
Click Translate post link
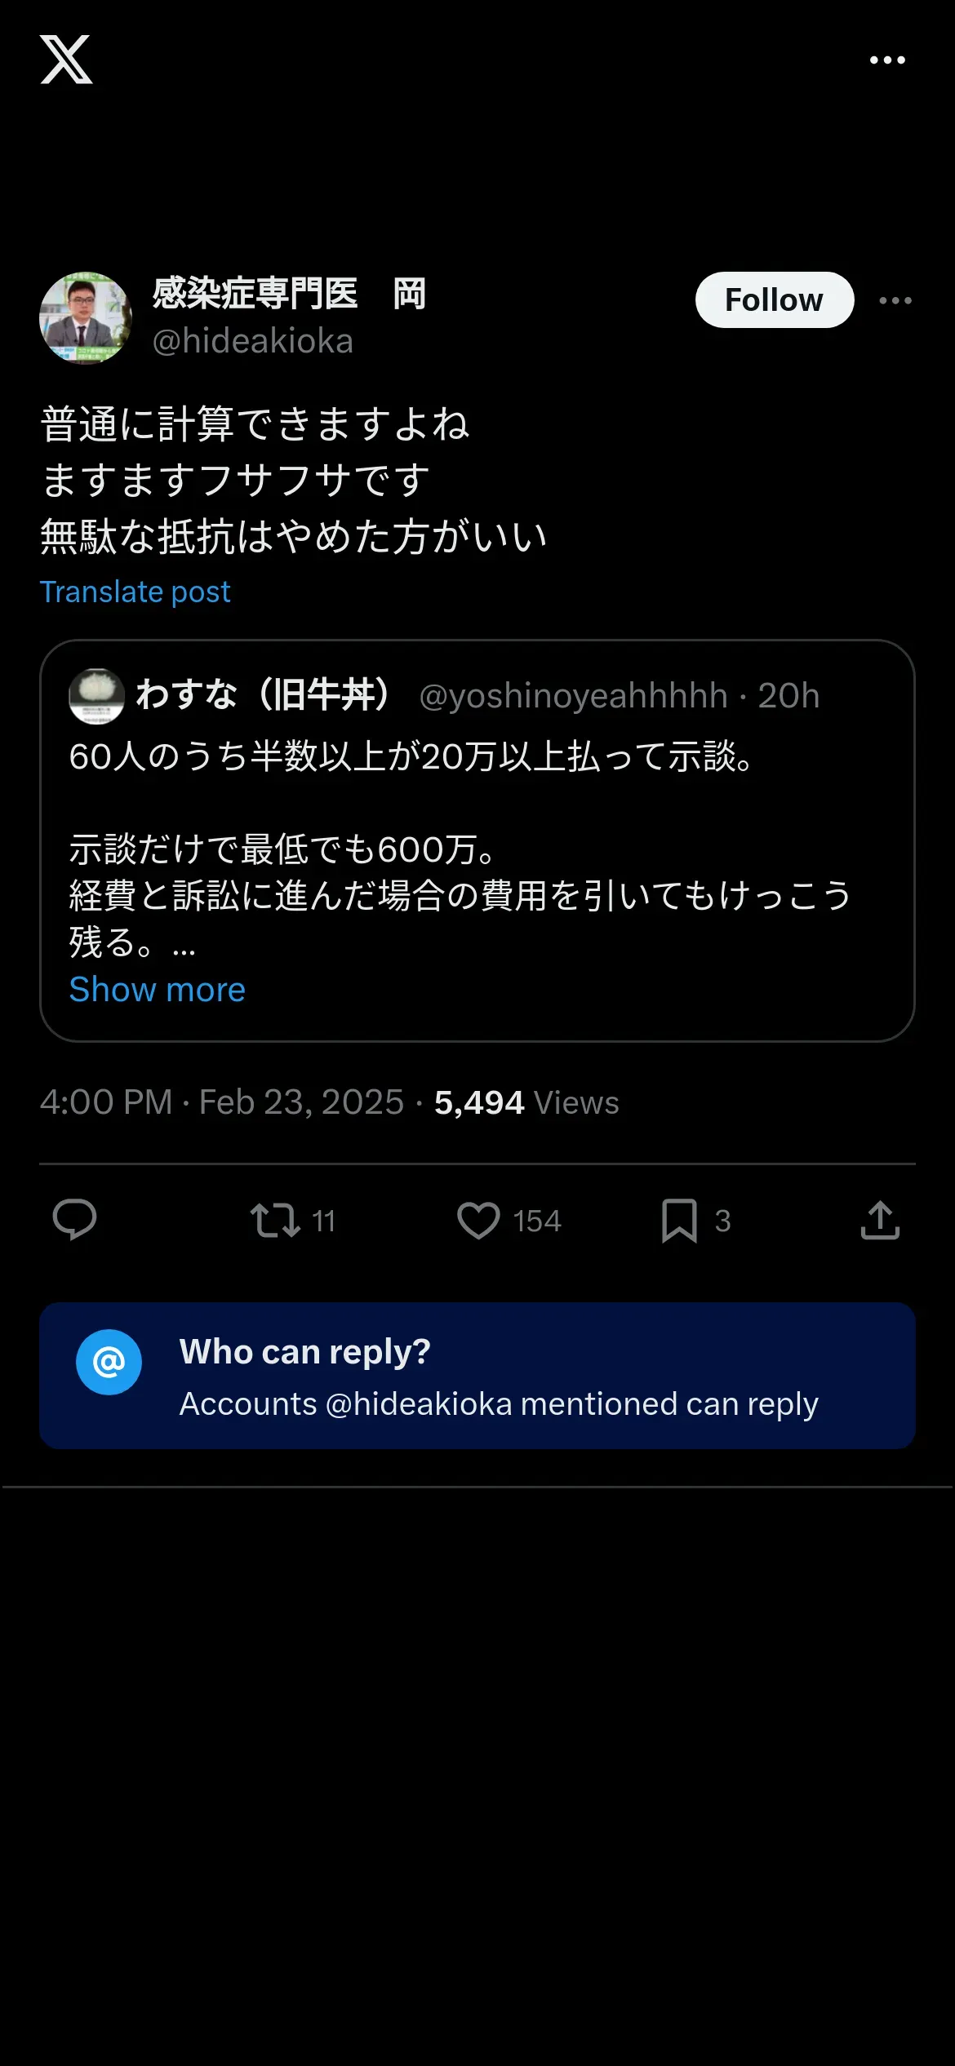pyautogui.click(x=135, y=592)
